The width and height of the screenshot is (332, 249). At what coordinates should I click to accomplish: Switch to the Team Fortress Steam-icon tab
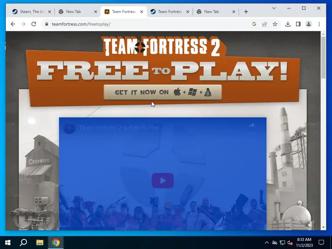170,12
